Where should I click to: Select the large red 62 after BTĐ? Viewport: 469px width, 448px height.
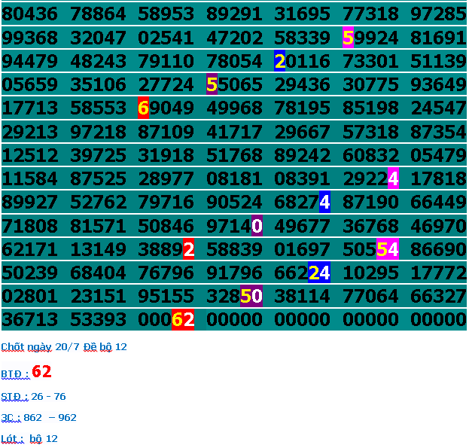click(41, 371)
